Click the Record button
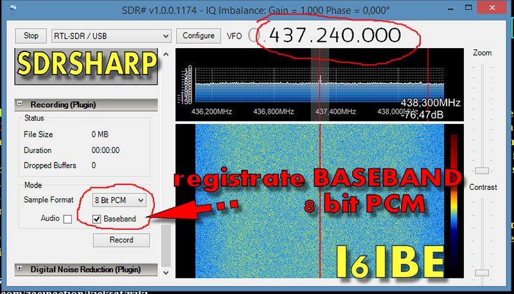 click(x=121, y=240)
